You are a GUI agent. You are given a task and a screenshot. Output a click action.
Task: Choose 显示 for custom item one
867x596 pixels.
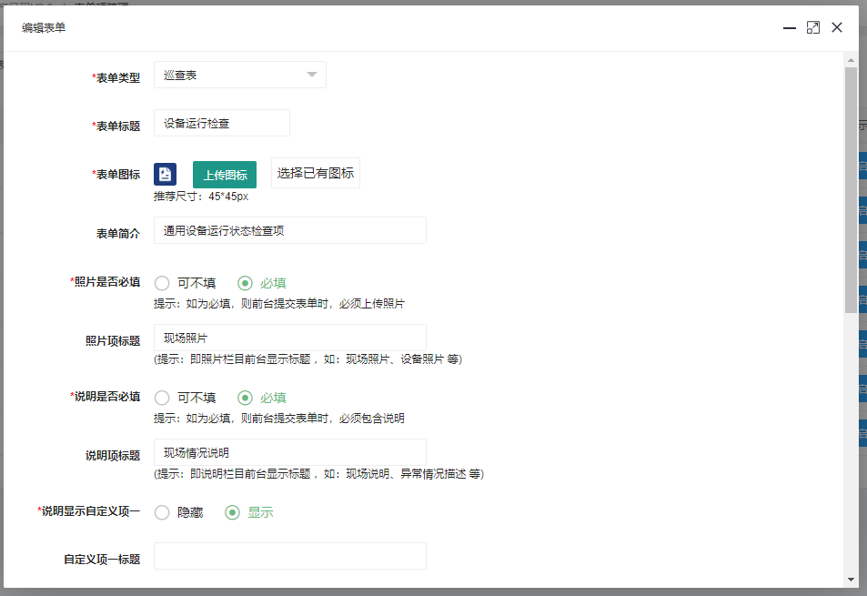click(x=233, y=512)
